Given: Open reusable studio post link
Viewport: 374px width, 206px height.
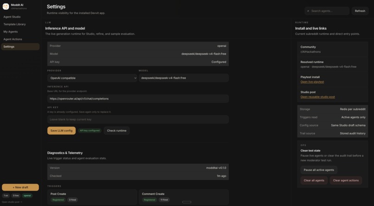Looking at the screenshot, I should pos(317,97).
